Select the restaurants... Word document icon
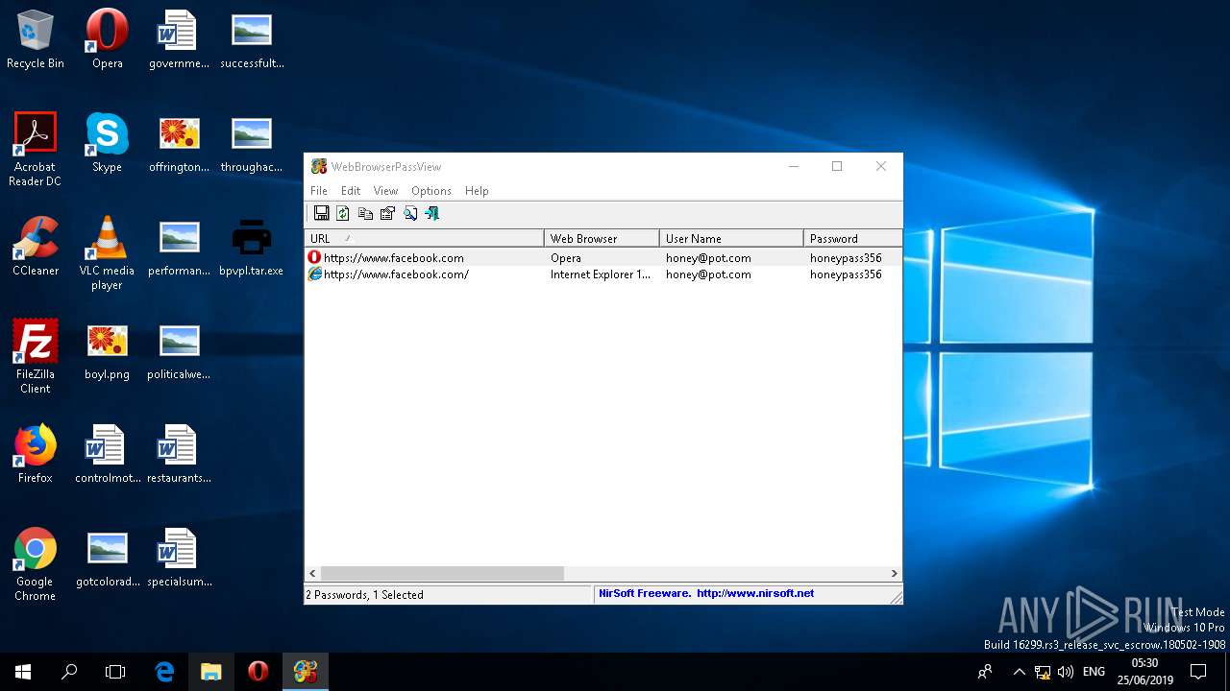The width and height of the screenshot is (1230, 691). click(179, 453)
